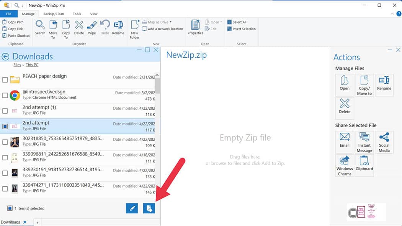Screen dimensions: 402x226
Task: Click the Add to Zip button
Action: click(x=149, y=208)
